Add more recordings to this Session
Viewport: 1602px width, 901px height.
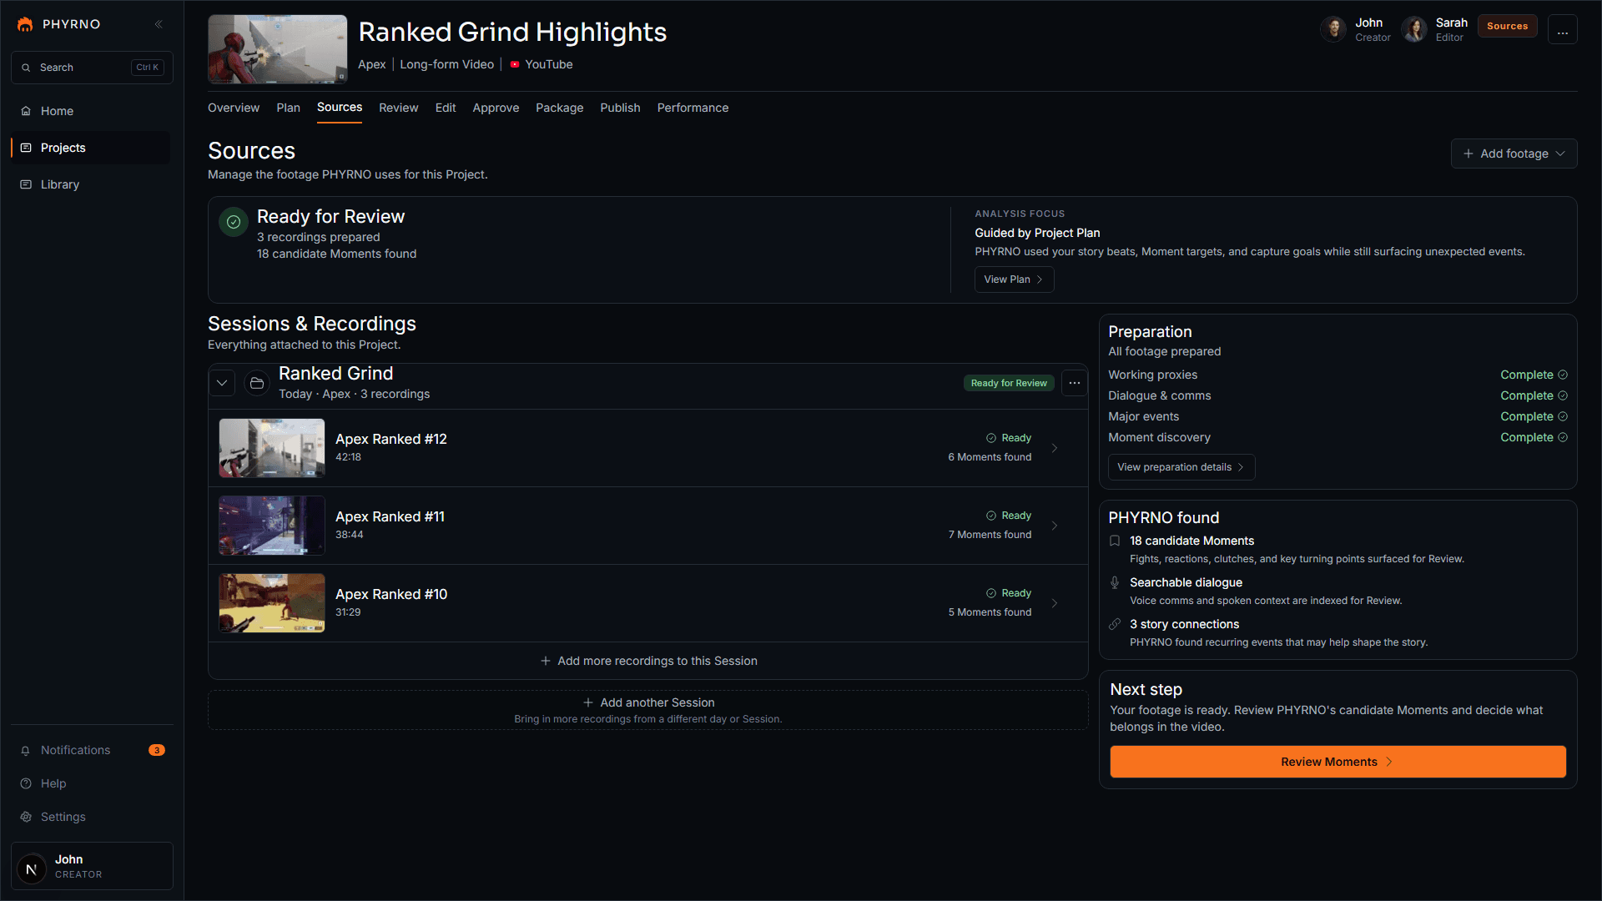pyautogui.click(x=648, y=661)
